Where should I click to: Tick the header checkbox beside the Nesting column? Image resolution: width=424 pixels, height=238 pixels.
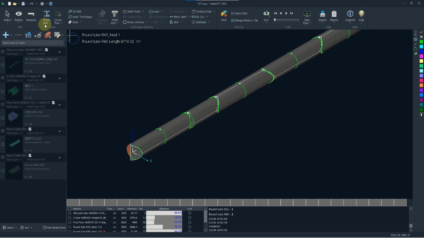tap(70, 209)
